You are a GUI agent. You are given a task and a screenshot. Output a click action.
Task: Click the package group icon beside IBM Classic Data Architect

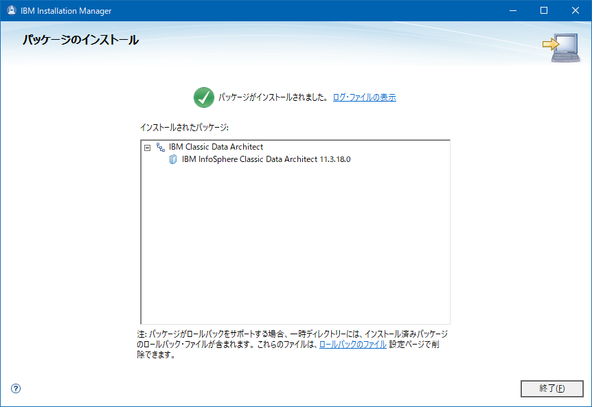click(161, 147)
